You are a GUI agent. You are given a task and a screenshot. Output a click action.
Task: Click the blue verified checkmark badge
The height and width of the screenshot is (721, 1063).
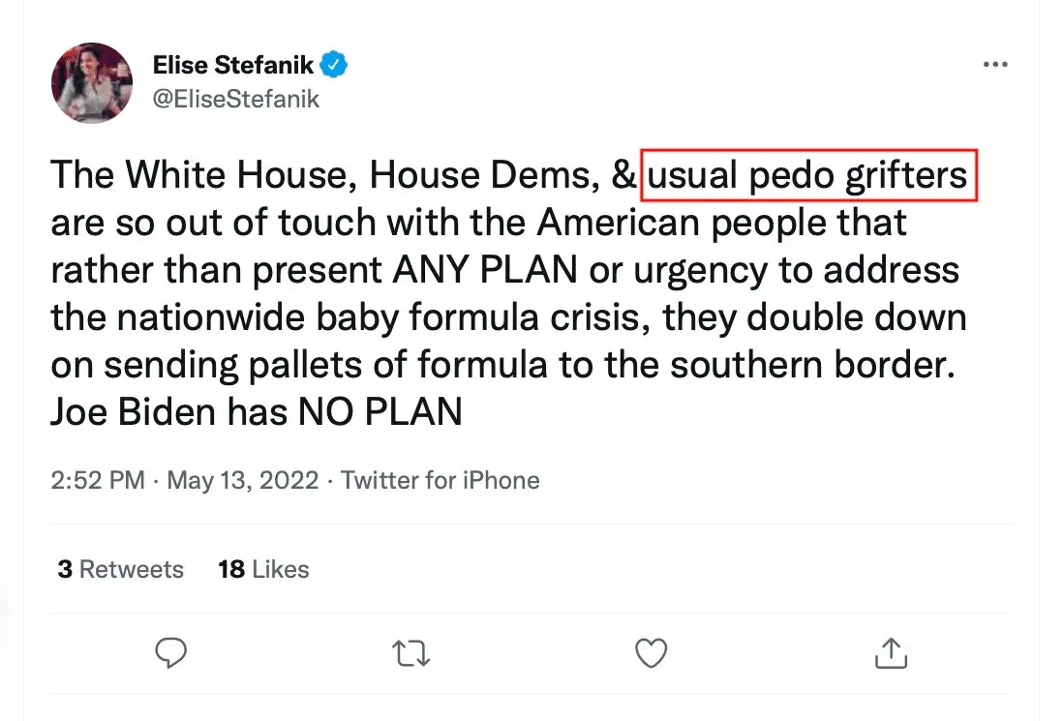(335, 65)
